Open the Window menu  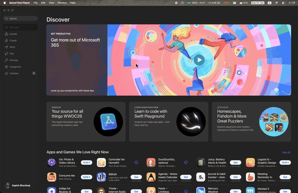coord(62,3)
